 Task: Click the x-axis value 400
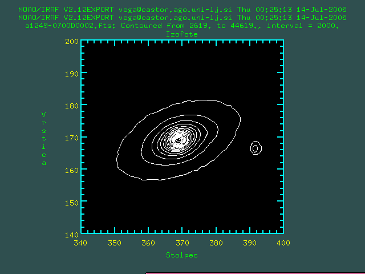pos(283,243)
